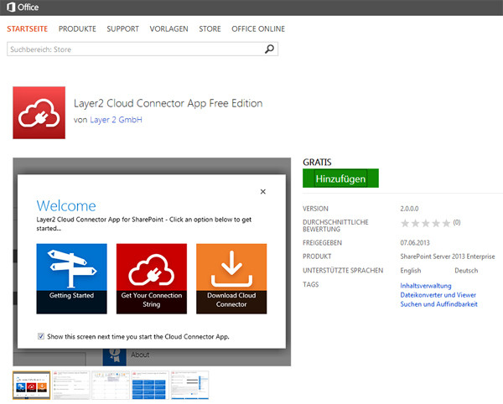503x404 pixels.
Task: Click the English supported language
Action: pos(410,271)
